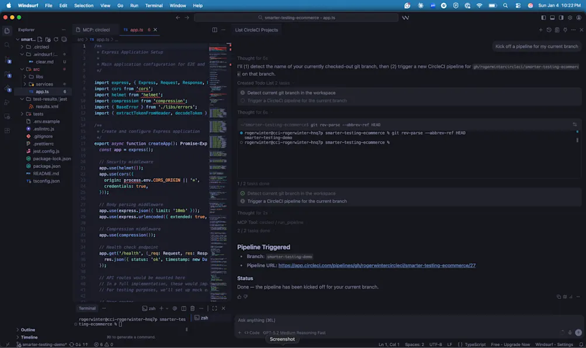The height and width of the screenshot is (348, 586).
Task: Split the terminal pane
Action: pos(183,308)
